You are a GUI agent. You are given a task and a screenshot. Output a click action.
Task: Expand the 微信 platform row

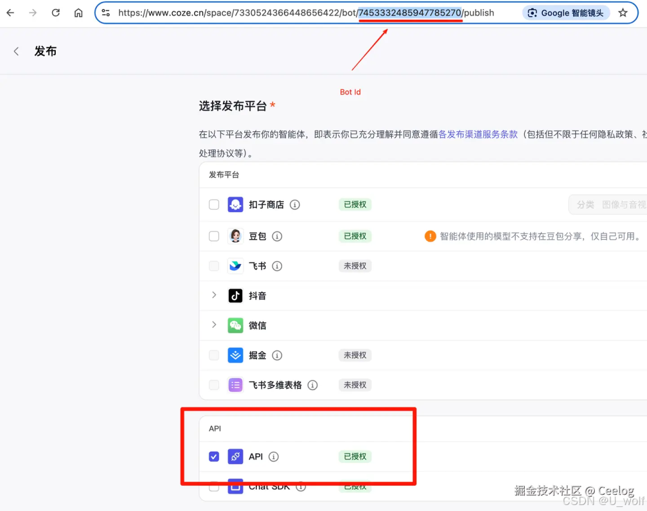pyautogui.click(x=214, y=325)
